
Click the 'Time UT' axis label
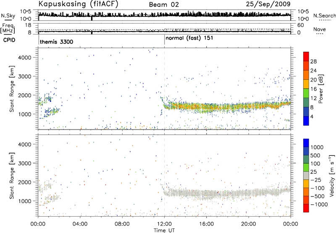(x=164, y=230)
